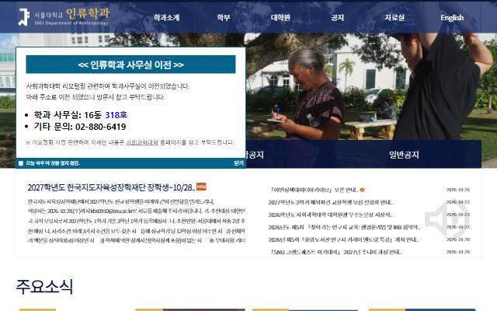Open the SNU 2027년 notice dated 2026-10-20
The width and height of the screenshot is (497, 311).
tap(335, 252)
